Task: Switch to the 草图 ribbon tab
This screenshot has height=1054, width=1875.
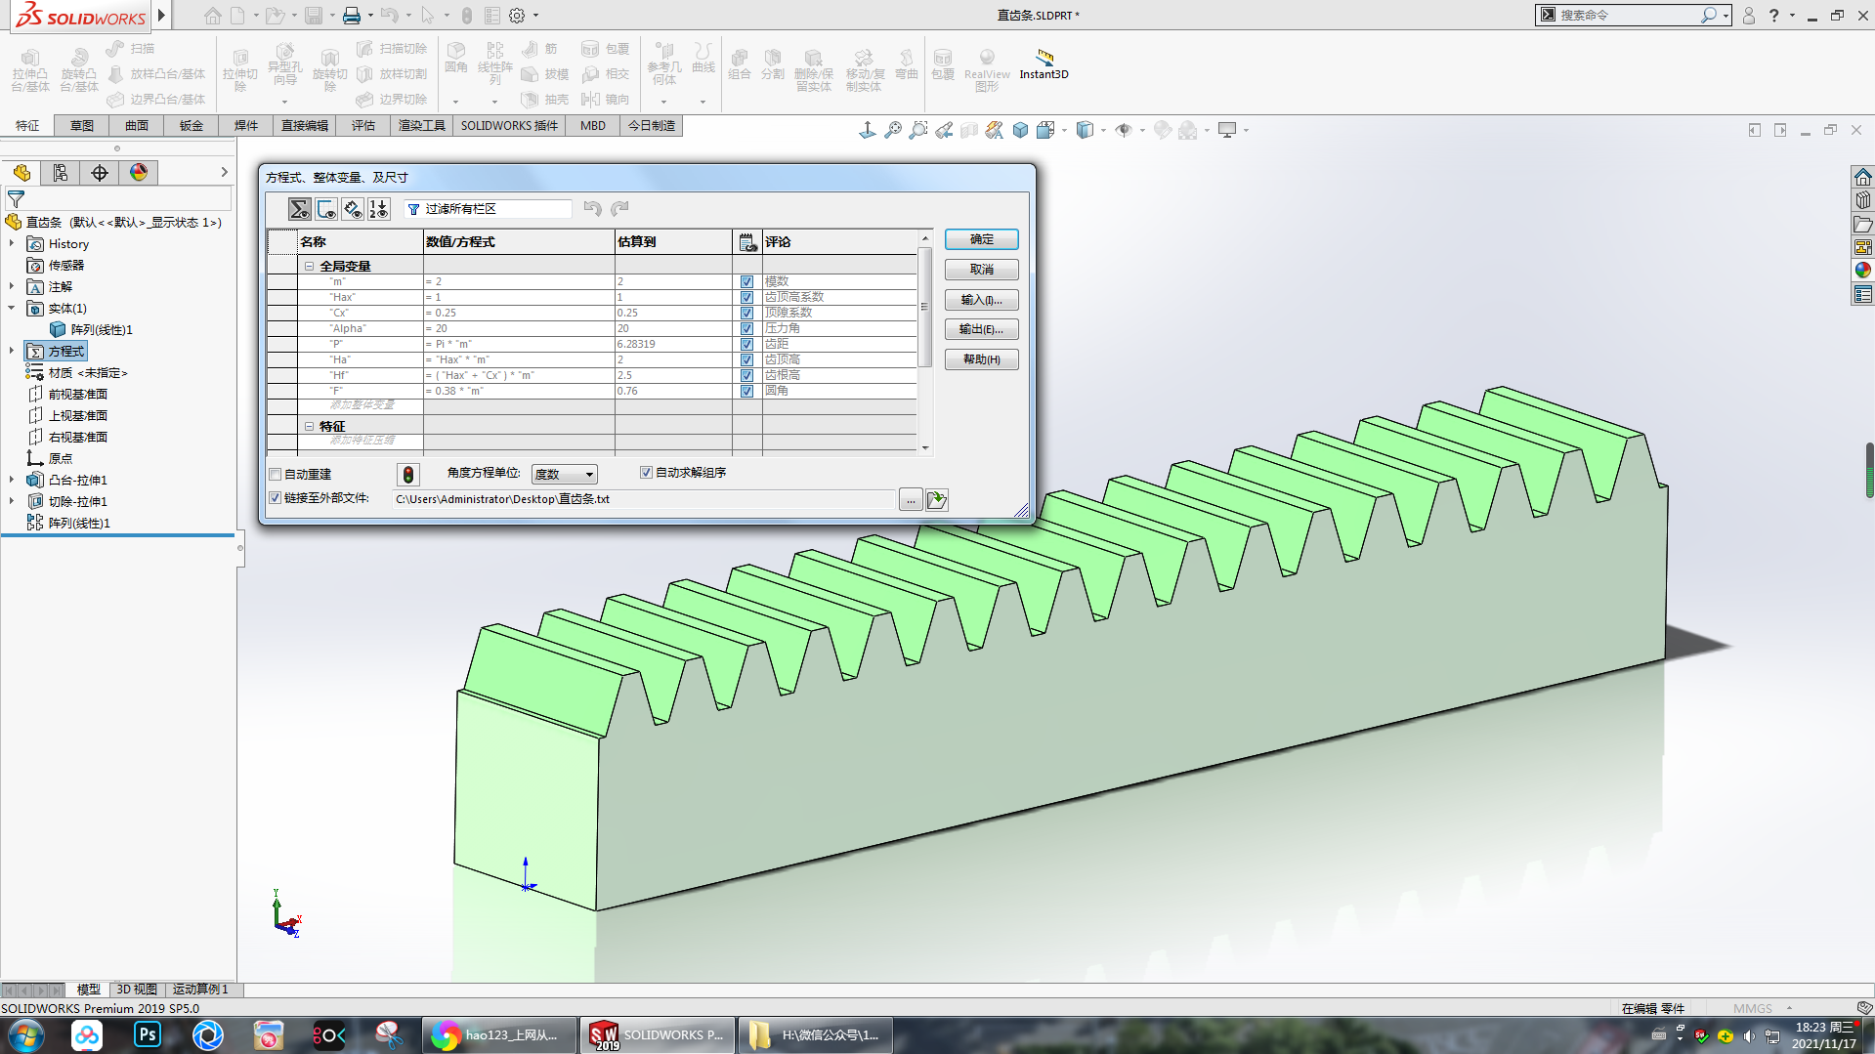Action: click(x=82, y=126)
